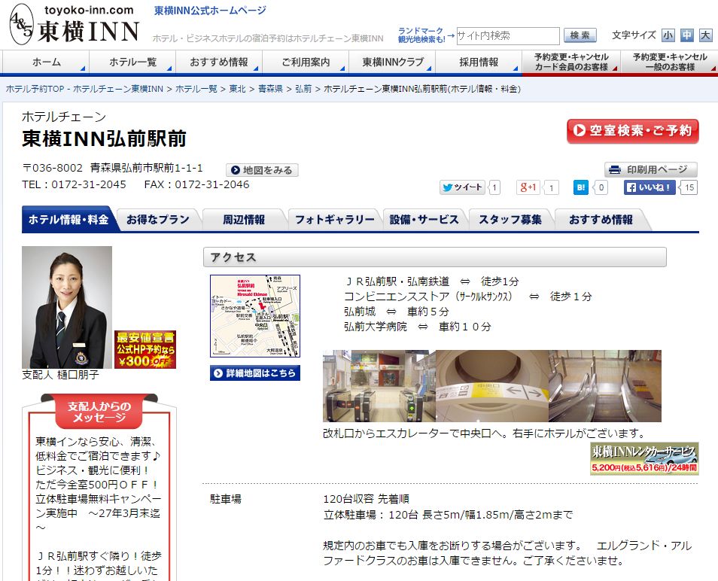The width and height of the screenshot is (718, 581).
Task: Click the Toyoko INN 4&5 logo
Action: [75, 24]
